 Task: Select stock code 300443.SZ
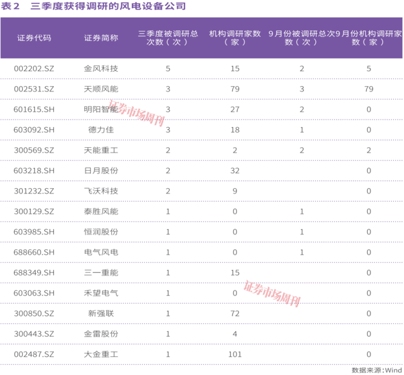click(34, 334)
